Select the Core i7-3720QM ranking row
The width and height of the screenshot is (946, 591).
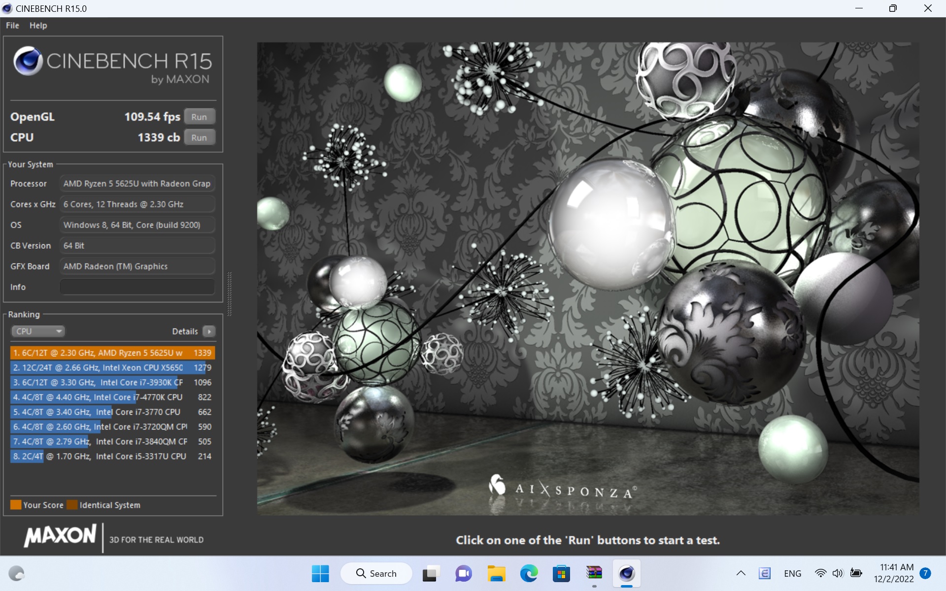(x=112, y=427)
